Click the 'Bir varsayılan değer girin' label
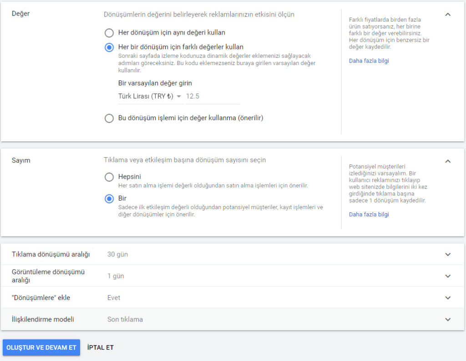The height and width of the screenshot is (361, 466). click(x=155, y=83)
